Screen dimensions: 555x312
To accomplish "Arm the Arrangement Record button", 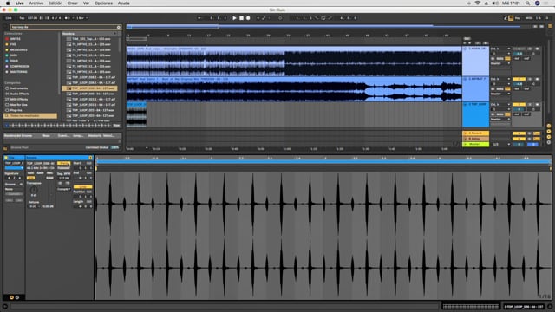I will (x=248, y=18).
